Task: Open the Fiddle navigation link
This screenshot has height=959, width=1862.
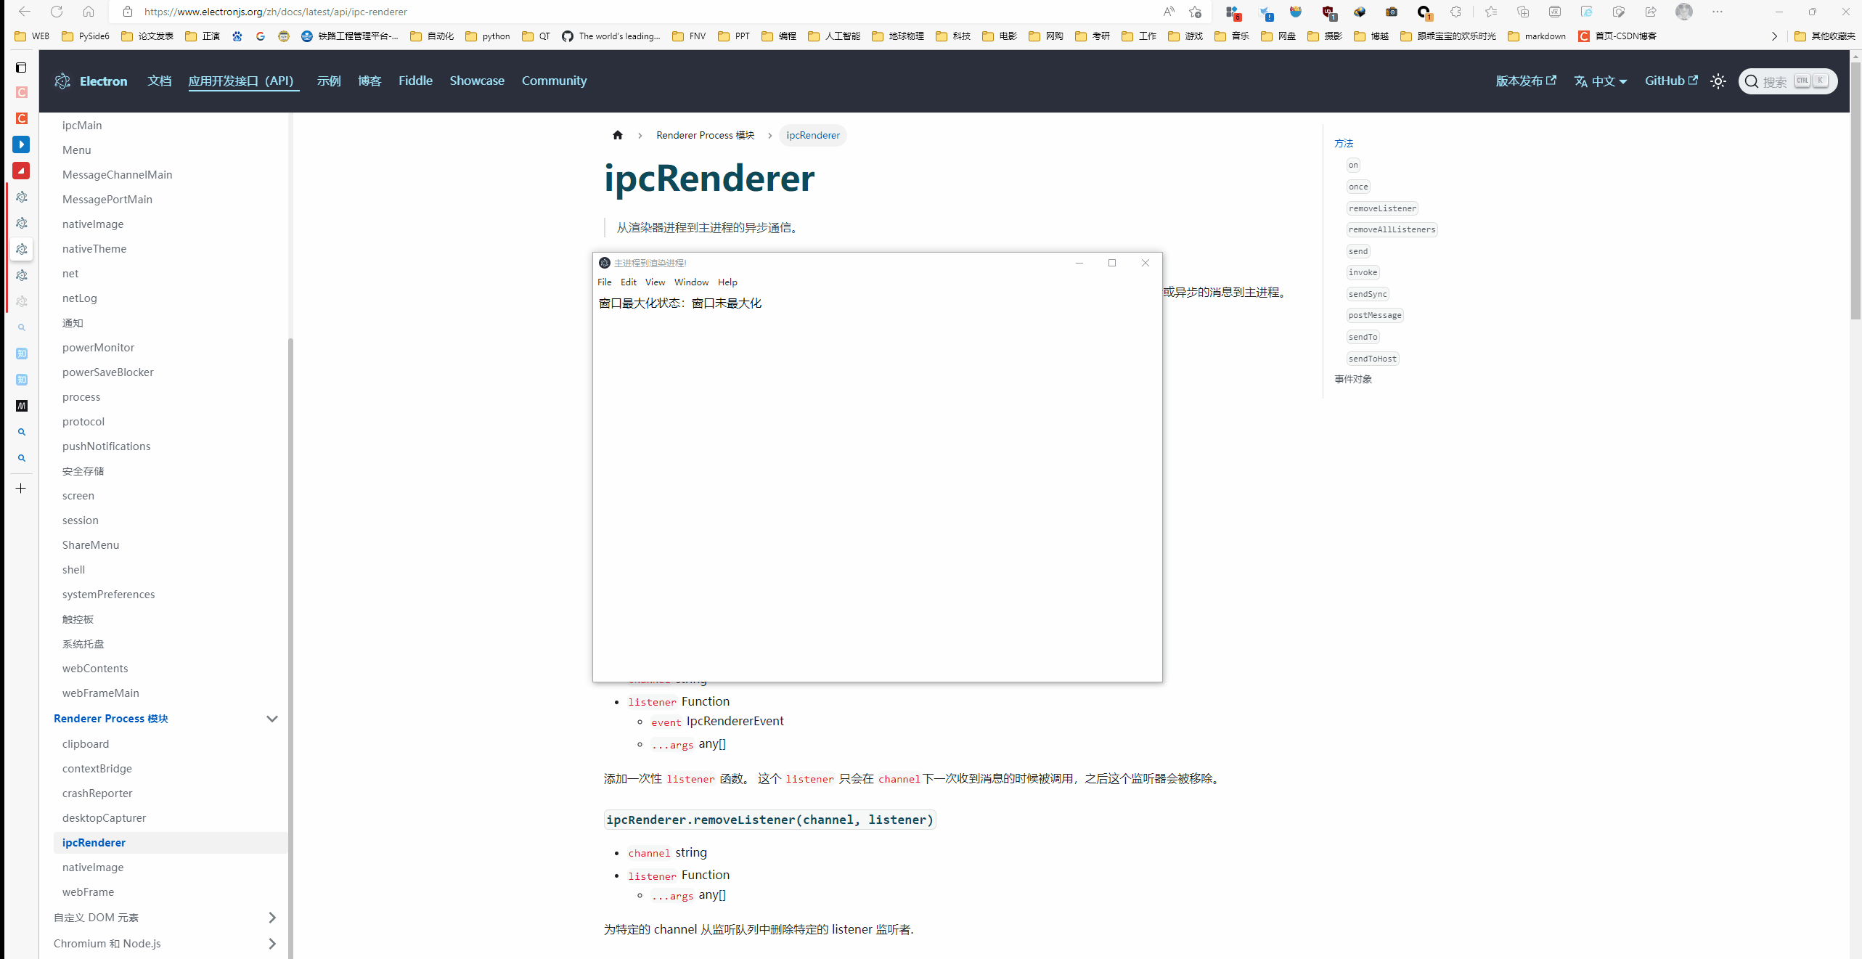Action: coord(415,81)
